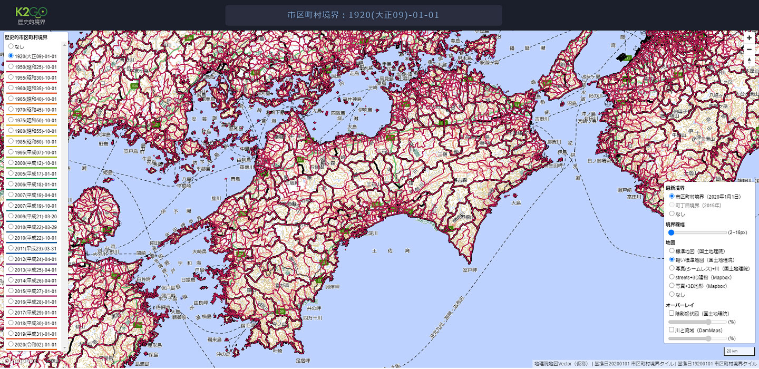
Task: Switch to the 2015(平成27)-01-01 boundary
Action: tap(11, 291)
